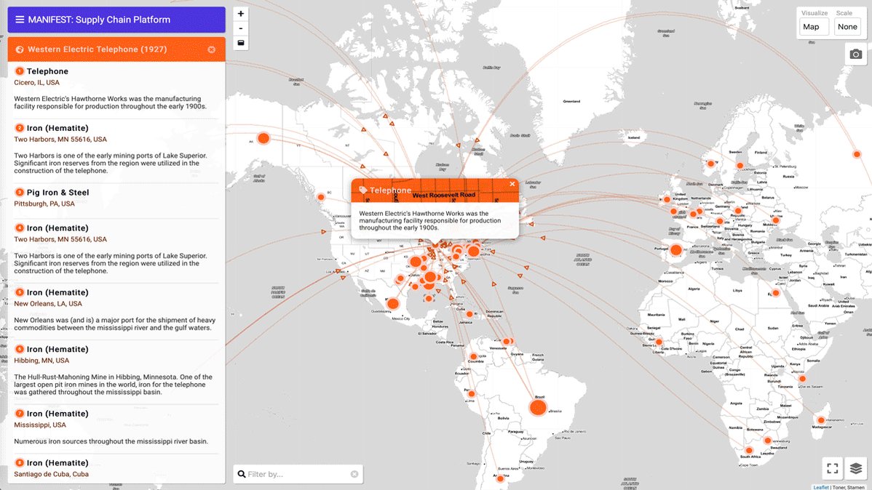This screenshot has height=490, width=872.
Task: Close the Western Electric Telephone manifest
Action: 211,49
